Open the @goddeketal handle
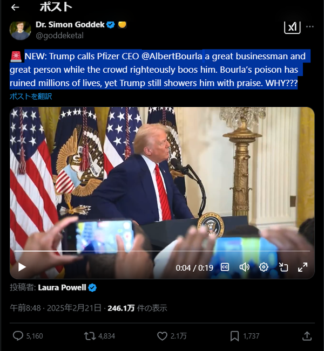Viewport: 324px width, 351px height. click(59, 36)
